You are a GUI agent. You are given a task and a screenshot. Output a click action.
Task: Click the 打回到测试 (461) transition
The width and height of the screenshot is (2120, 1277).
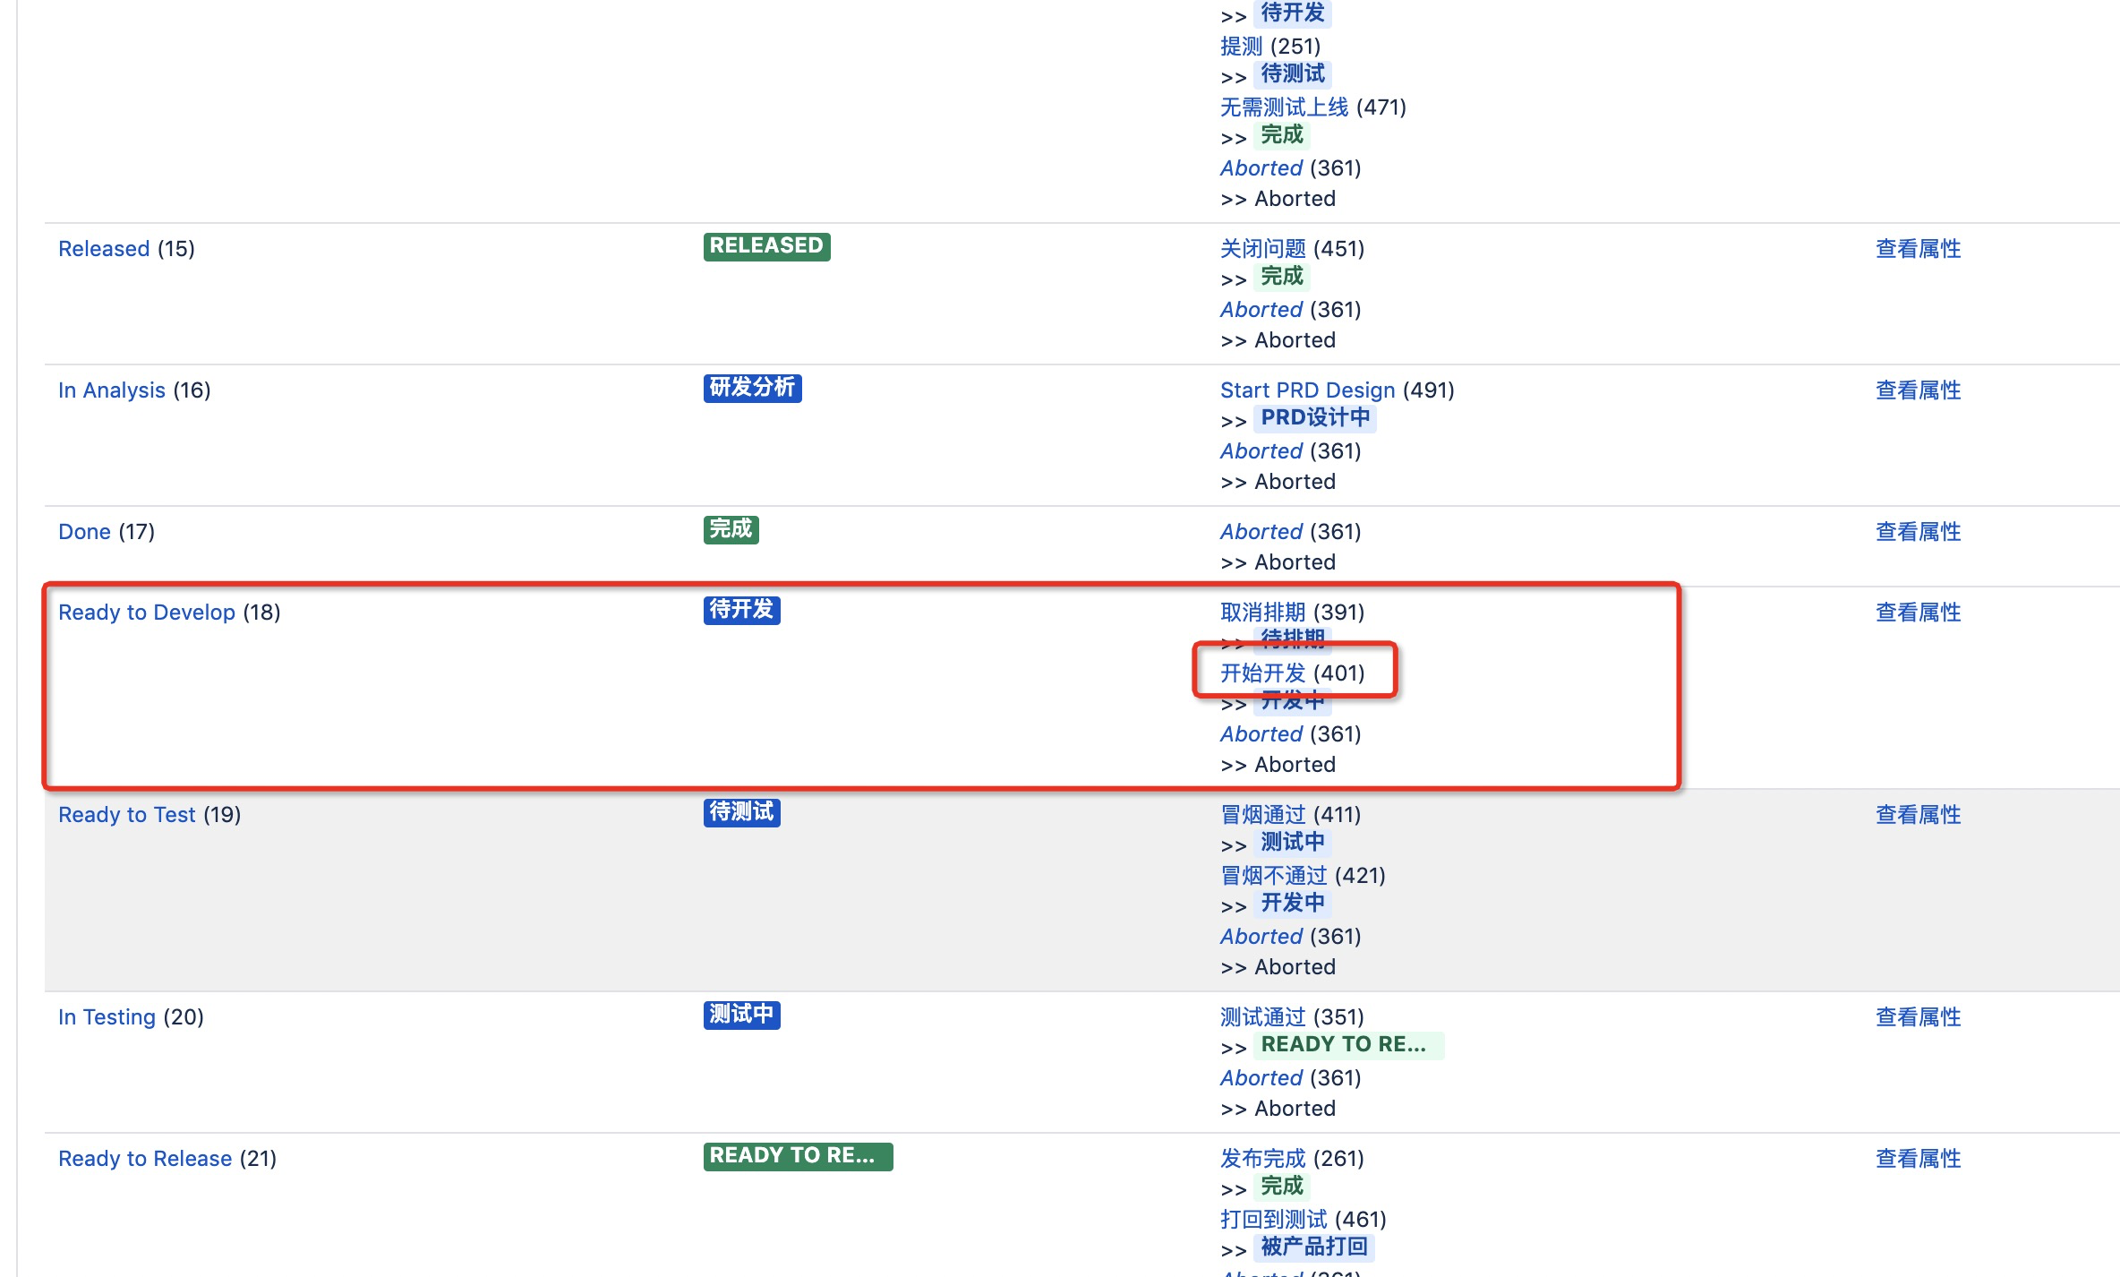1273,1220
